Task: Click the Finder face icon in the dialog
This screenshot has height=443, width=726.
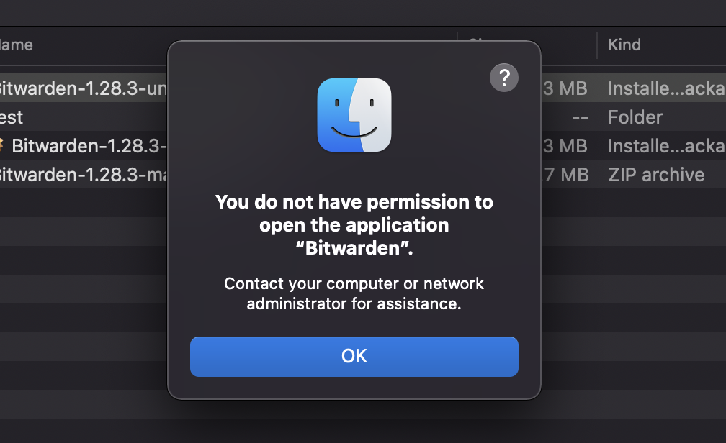Action: 354,114
